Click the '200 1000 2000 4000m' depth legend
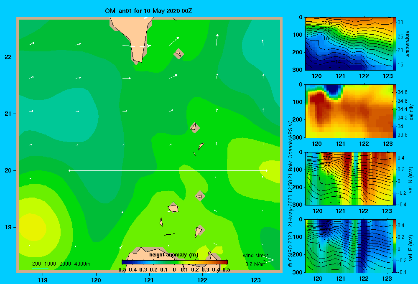The height and width of the screenshot is (284, 418). [x=61, y=264]
